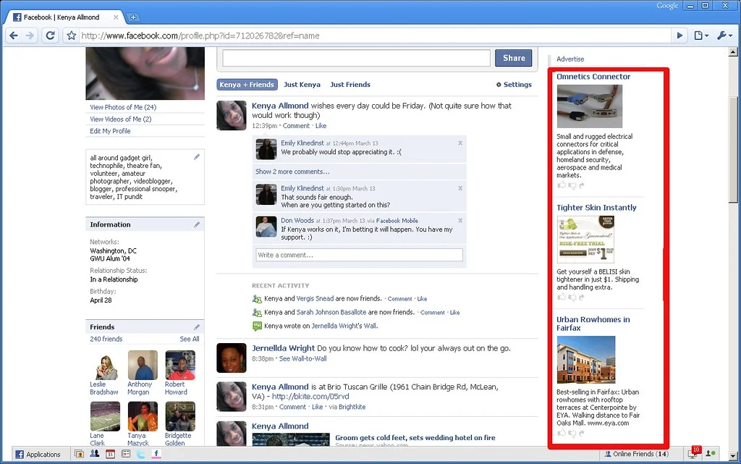
Task: Click the scrollbar down arrow
Action: point(733,457)
